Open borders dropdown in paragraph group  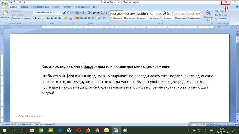coord(107,18)
